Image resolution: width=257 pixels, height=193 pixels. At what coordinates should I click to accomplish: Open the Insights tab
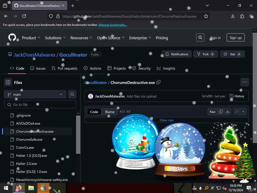[166, 68]
